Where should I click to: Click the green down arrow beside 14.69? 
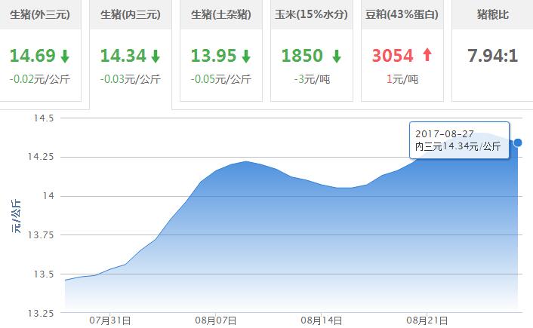(x=65, y=56)
